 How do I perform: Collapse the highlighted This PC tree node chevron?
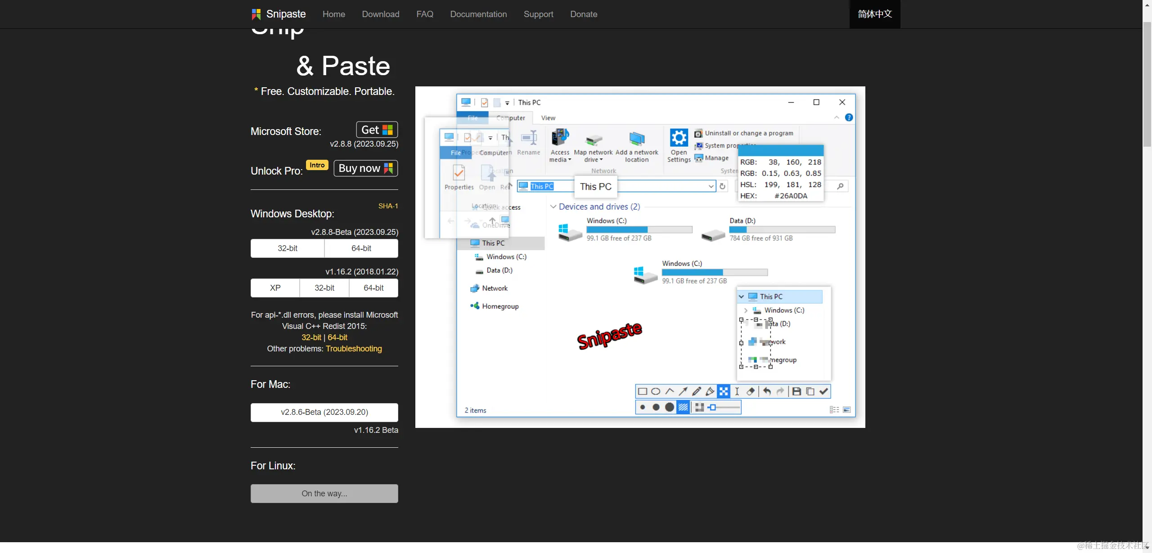coord(742,297)
